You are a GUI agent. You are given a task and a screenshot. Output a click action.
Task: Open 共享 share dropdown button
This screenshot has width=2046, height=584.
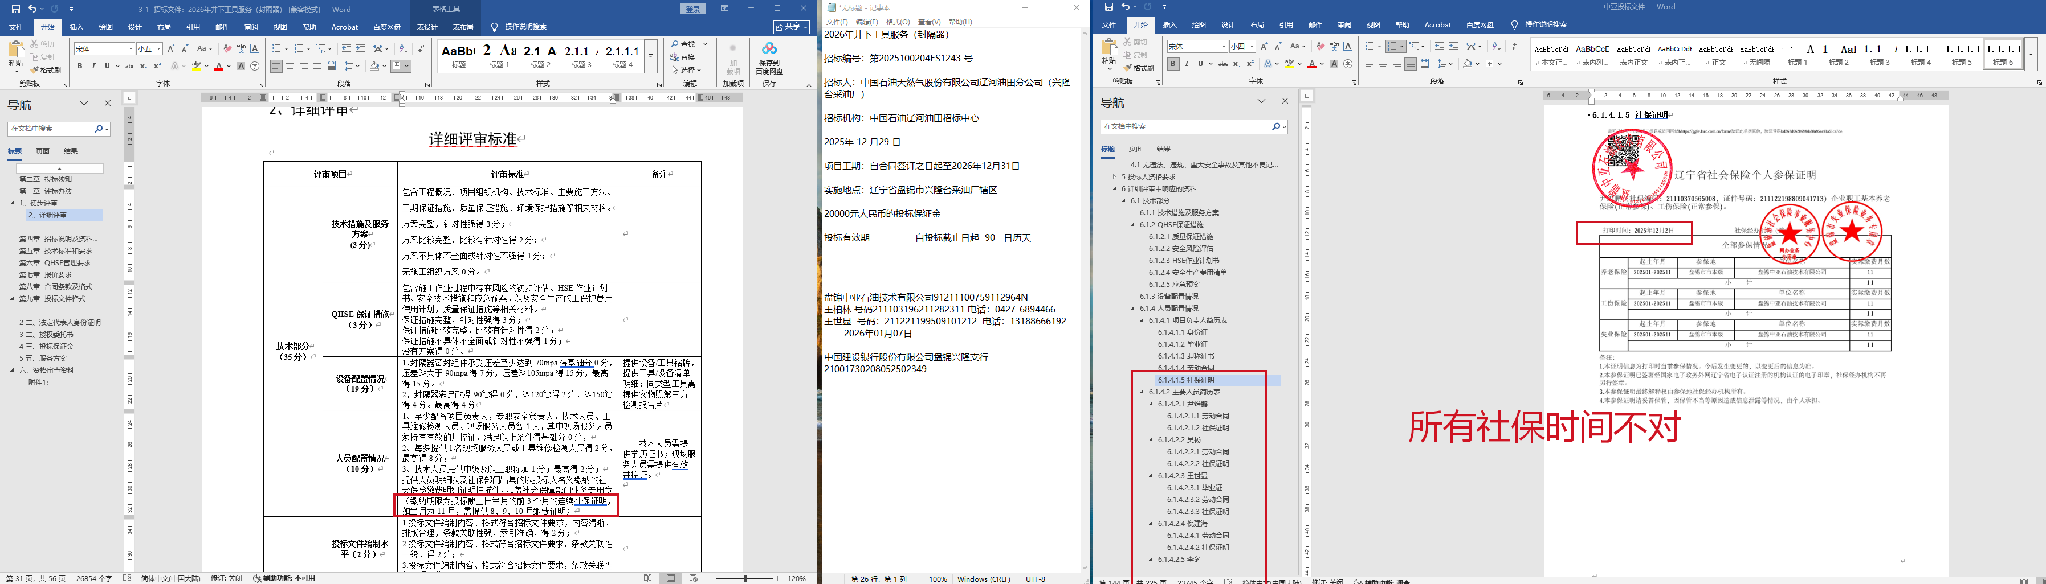tap(793, 27)
